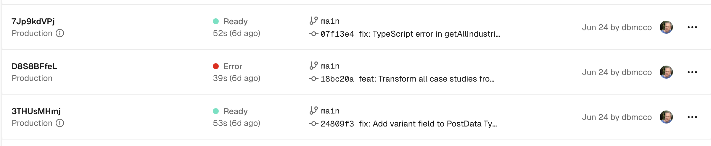
Task: Open info icon next to 7Jp9kdVPj Production
Action: pyautogui.click(x=60, y=33)
